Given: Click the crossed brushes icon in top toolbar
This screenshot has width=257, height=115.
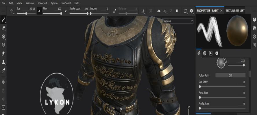Looking at the screenshot, I should click(x=151, y=11).
